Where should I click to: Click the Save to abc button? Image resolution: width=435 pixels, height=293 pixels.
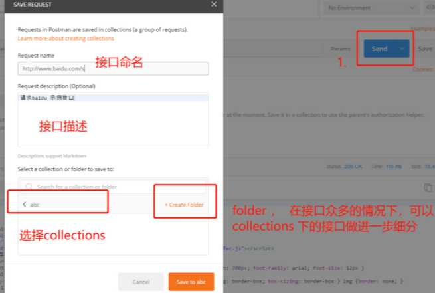191,282
